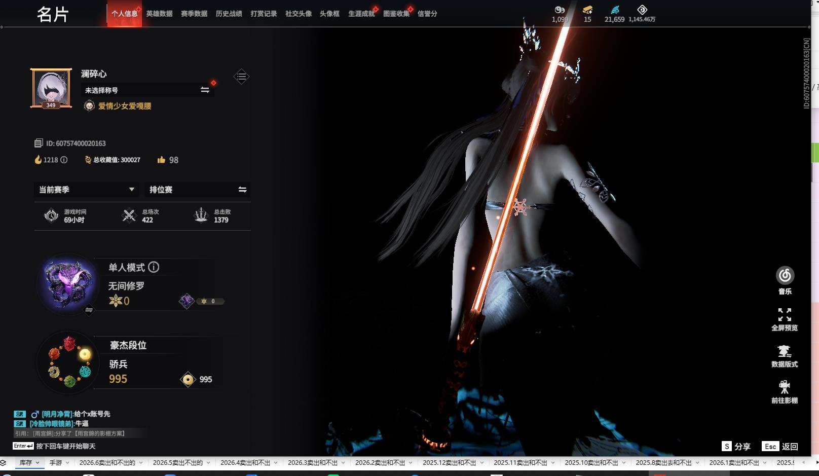The height and width of the screenshot is (476, 819).
Task: Click the 冷脸帅眼镜弟 chat message
Action: pyautogui.click(x=51, y=423)
